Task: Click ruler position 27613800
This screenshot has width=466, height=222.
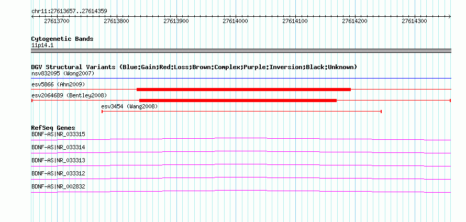Action: [116, 21]
